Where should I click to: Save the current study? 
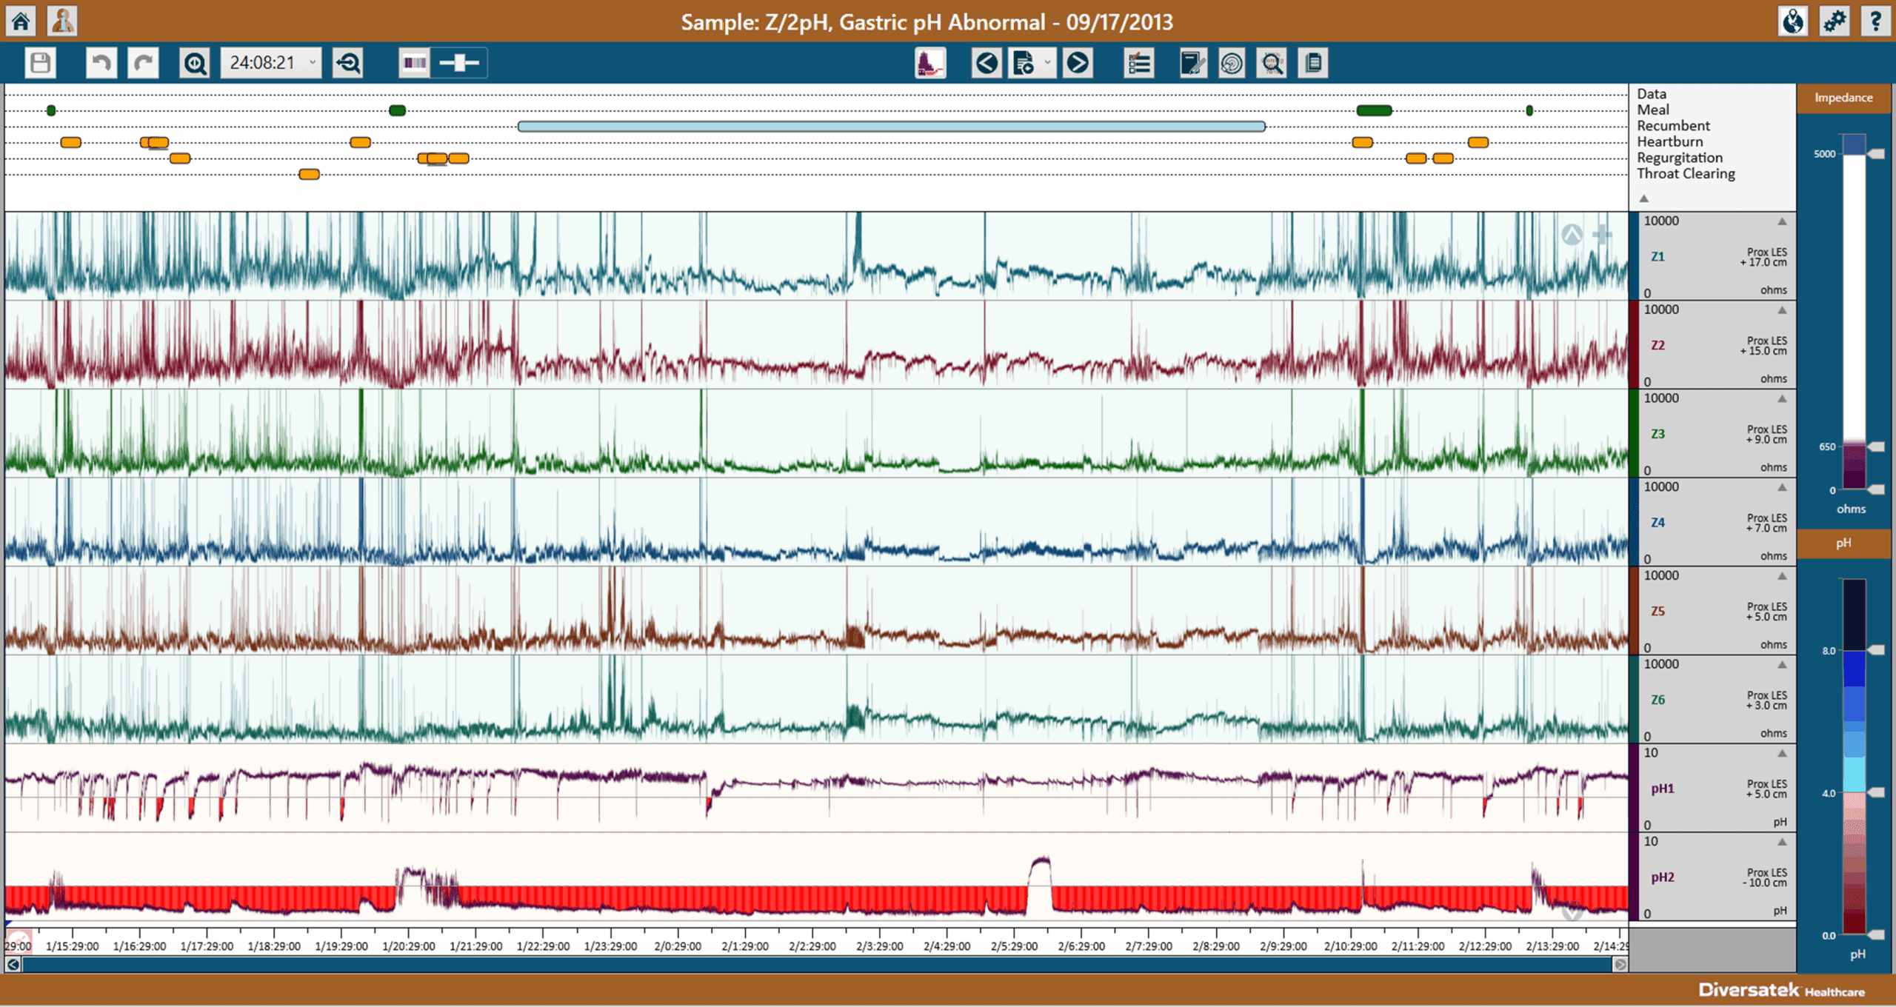pos(41,63)
